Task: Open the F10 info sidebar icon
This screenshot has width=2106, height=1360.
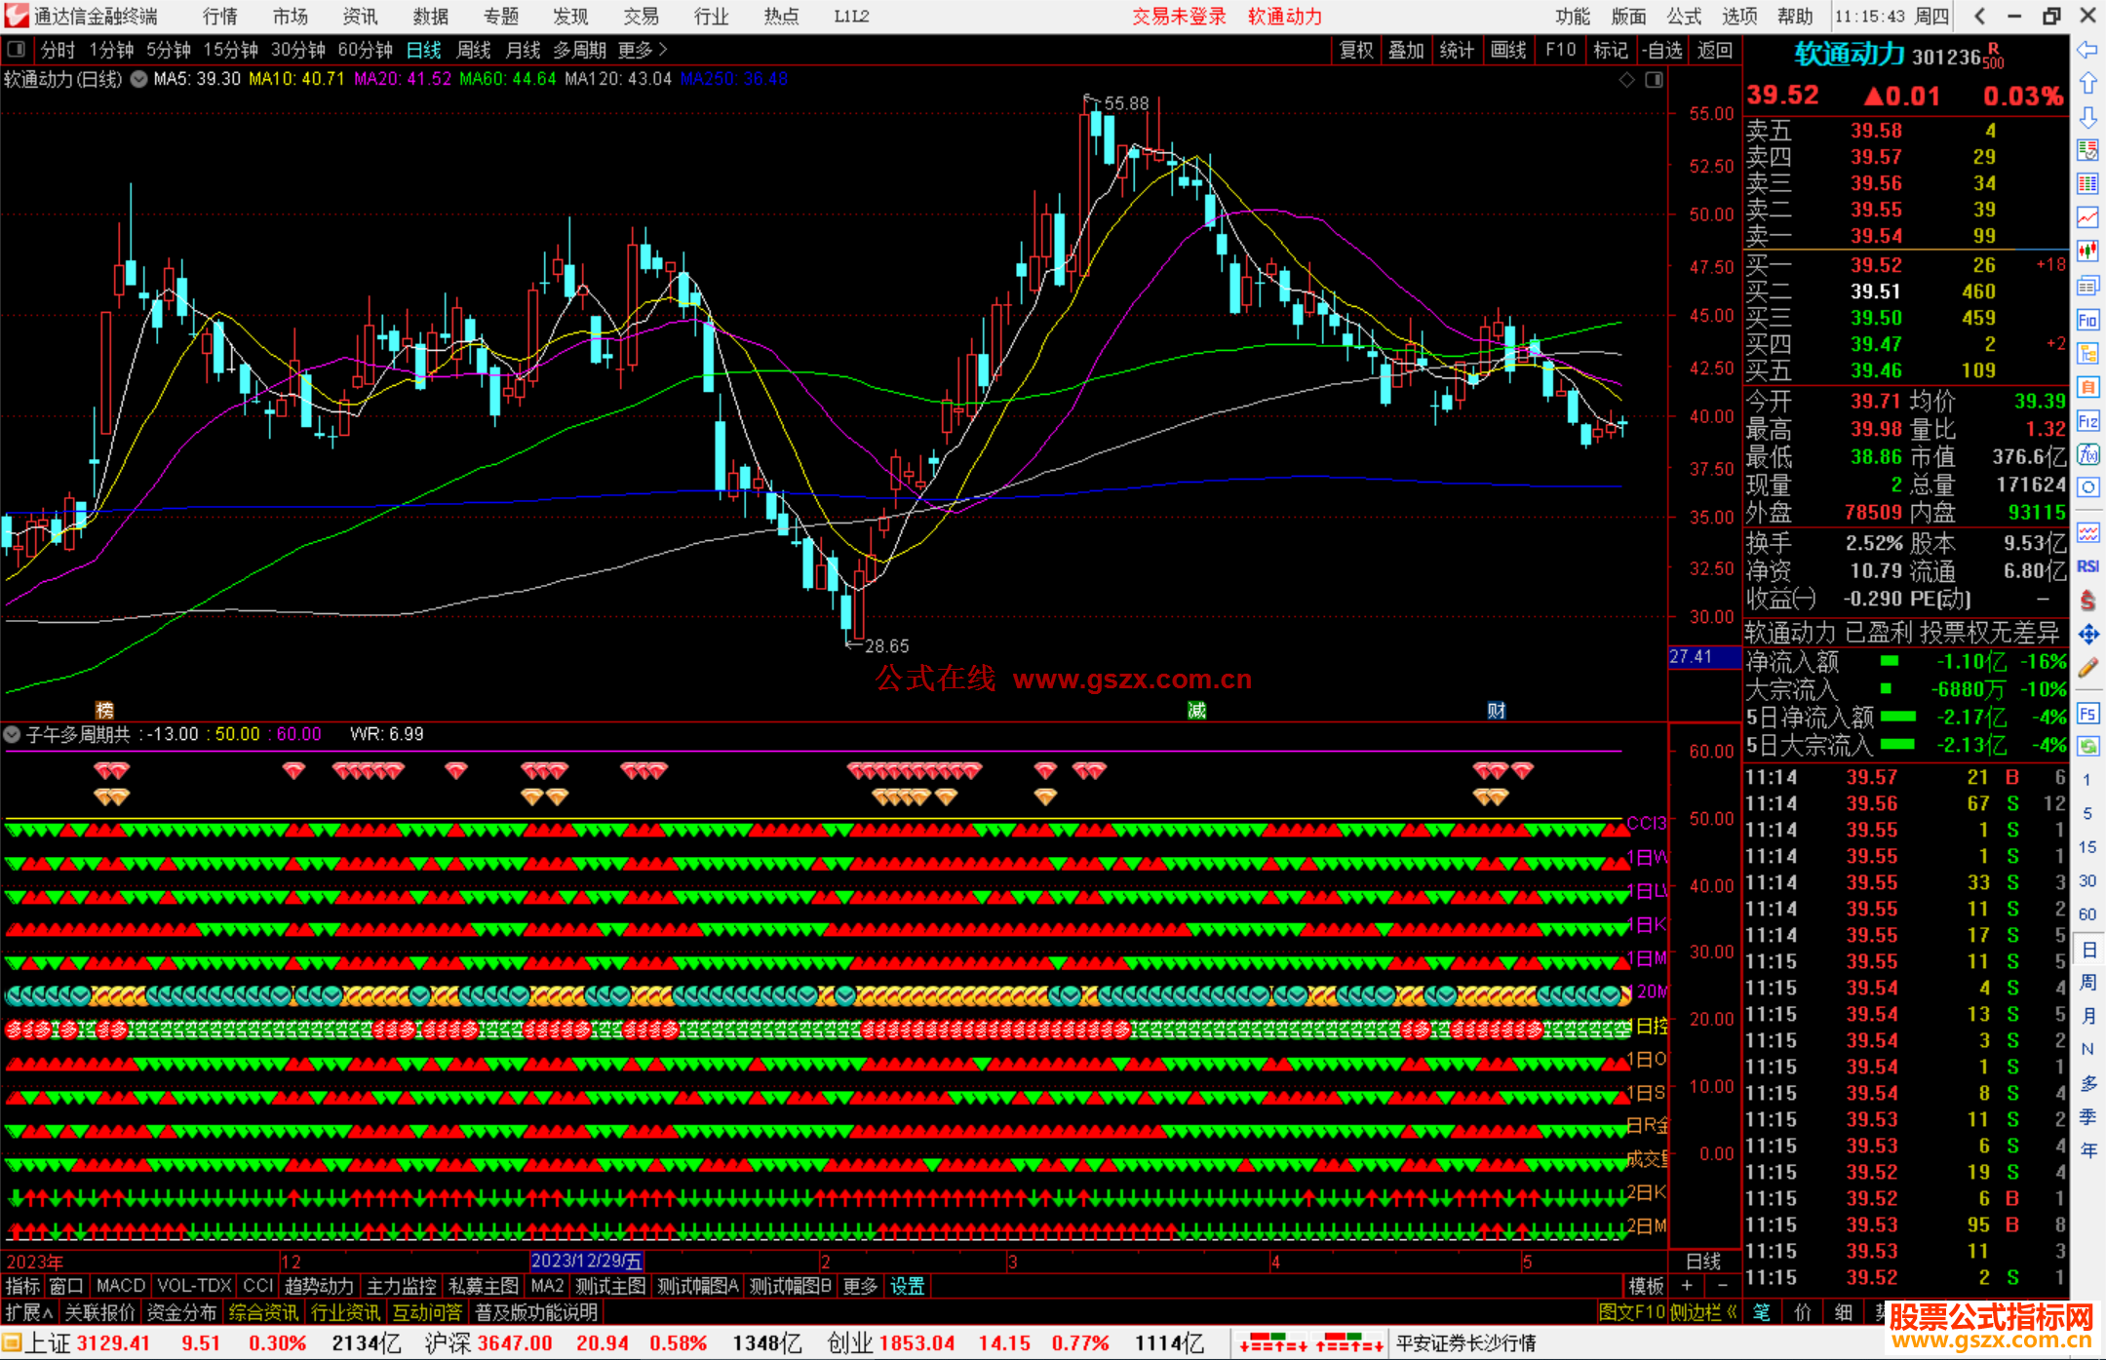Action: (x=2087, y=320)
